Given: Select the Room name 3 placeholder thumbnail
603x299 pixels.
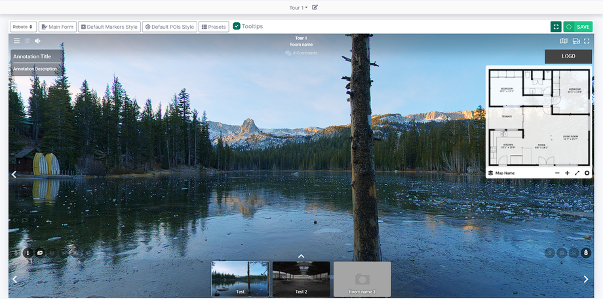Looking at the screenshot, I should tap(362, 279).
